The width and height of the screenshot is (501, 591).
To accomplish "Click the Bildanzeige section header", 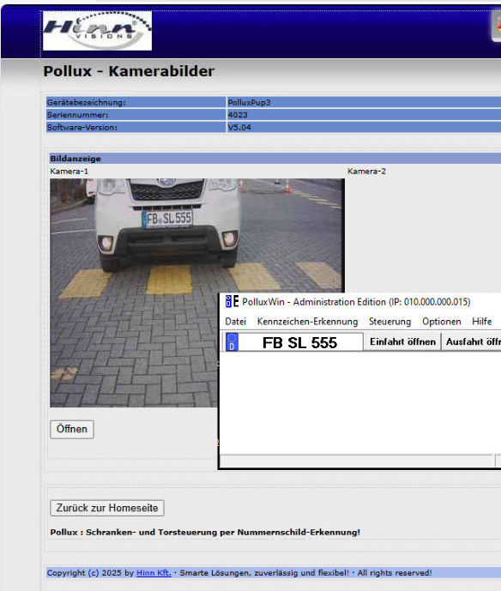I will (275, 159).
